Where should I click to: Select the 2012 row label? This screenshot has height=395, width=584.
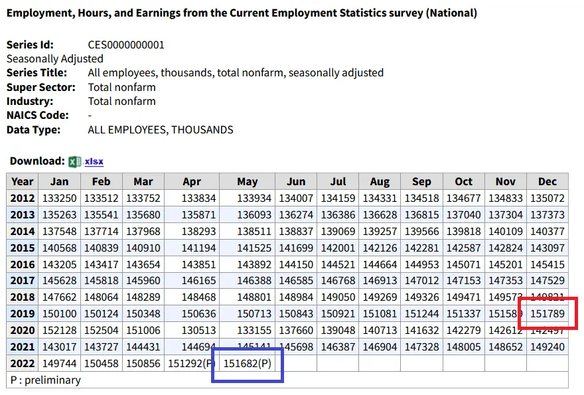click(x=23, y=198)
